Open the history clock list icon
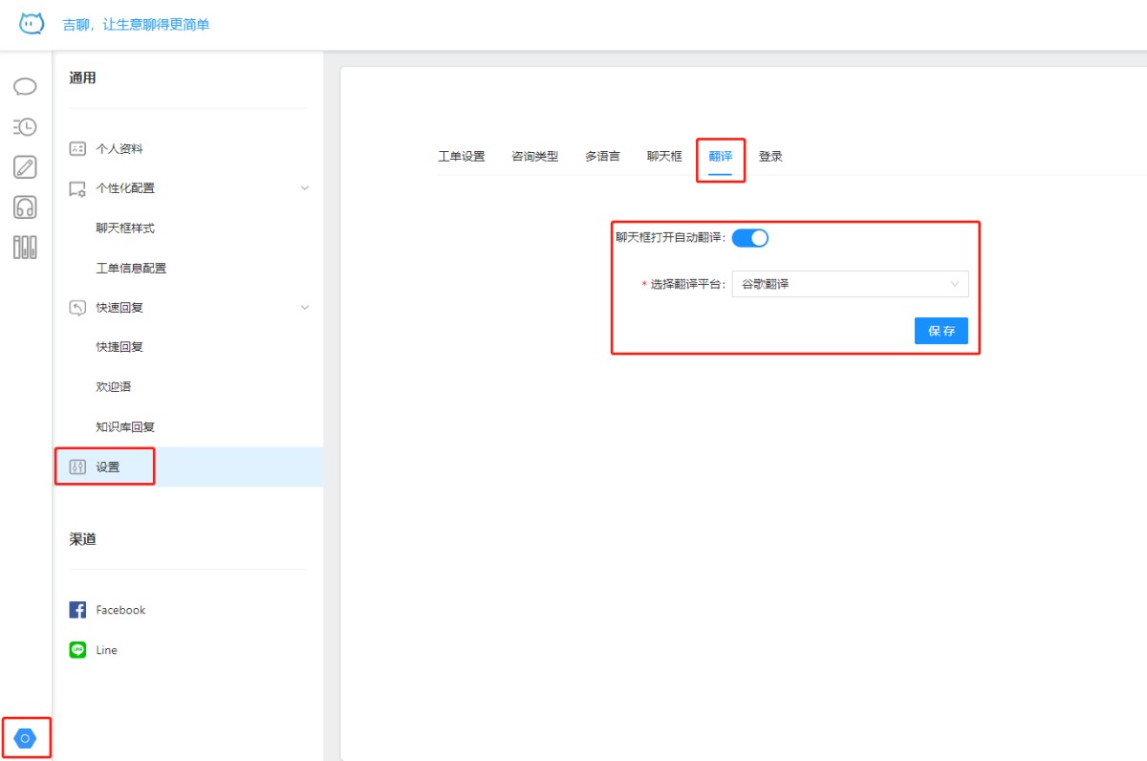1147x761 pixels. point(25,126)
